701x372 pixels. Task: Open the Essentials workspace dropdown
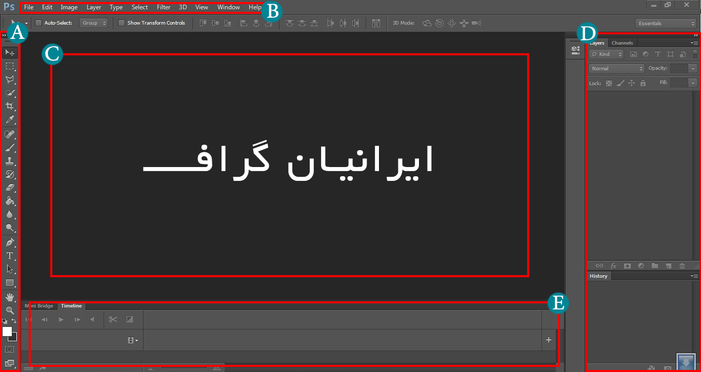(x=665, y=24)
